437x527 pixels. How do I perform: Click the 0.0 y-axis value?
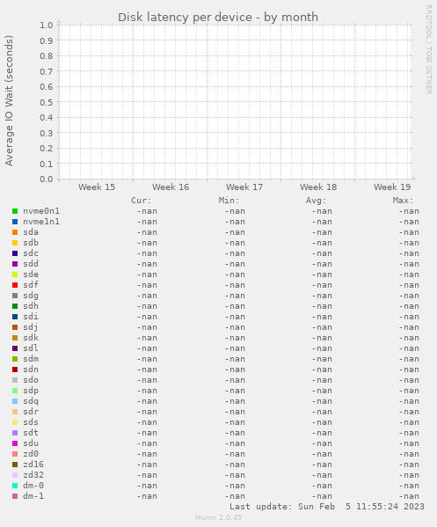point(47,179)
